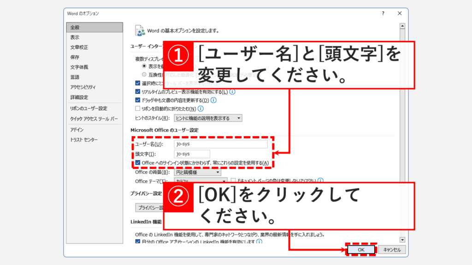Click the 頭文字 initials field

[x=192, y=154]
